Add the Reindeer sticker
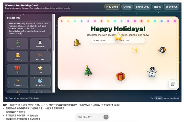The width and height of the screenshot is (184, 122). click(x=40, y=57)
